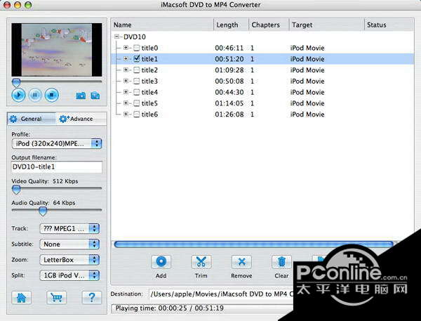This screenshot has width=421, height=321.
Task: Click the 00:44:30 length value
Action: tap(229, 92)
